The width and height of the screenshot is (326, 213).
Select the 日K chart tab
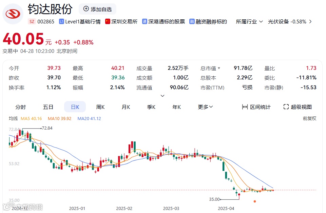[x=75, y=107]
